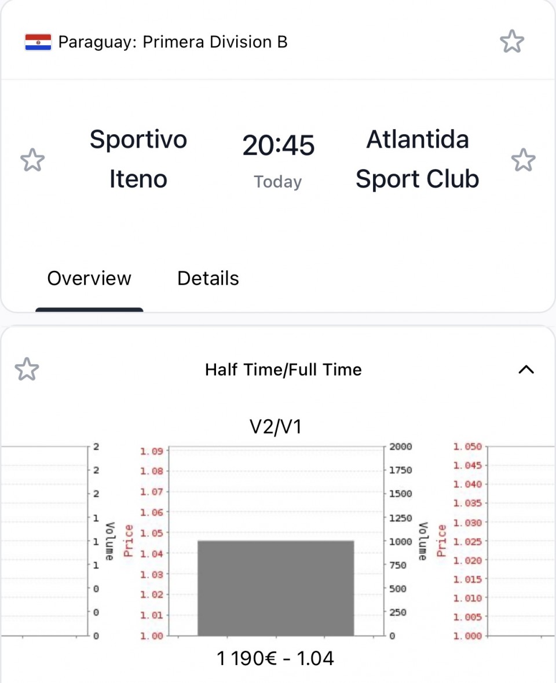Screen dimensions: 556x683
Task: Click the Today label under kickoff time
Action: [277, 182]
